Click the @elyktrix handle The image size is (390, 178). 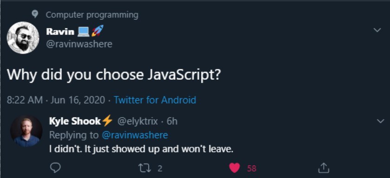(x=137, y=121)
